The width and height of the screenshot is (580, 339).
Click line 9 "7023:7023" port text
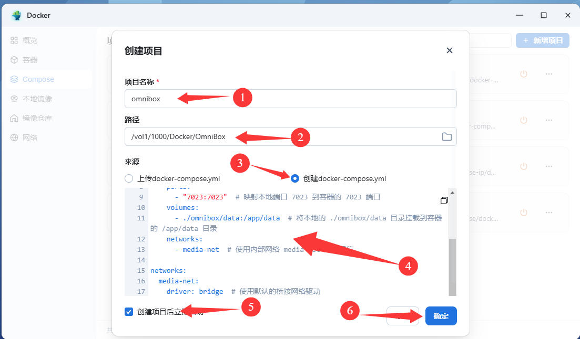pyautogui.click(x=205, y=197)
